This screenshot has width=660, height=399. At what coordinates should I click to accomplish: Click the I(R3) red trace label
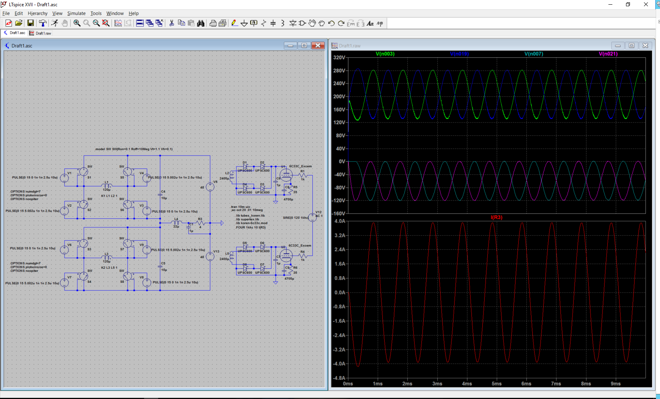[x=496, y=217]
